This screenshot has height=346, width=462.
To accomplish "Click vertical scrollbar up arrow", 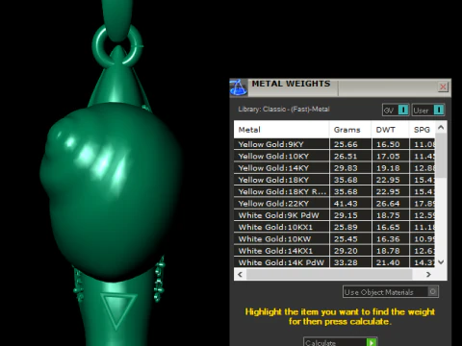I will click(441, 128).
